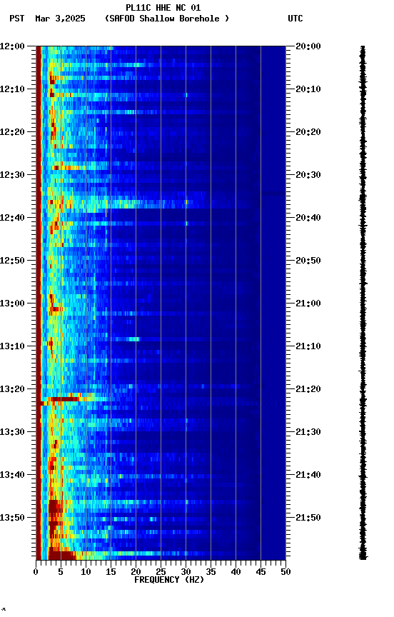Click the 13:50 PST time label
This screenshot has width=394, height=617.
(12, 518)
